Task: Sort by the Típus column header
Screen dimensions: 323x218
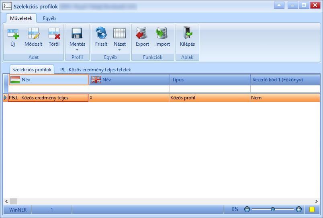Action: coord(210,80)
